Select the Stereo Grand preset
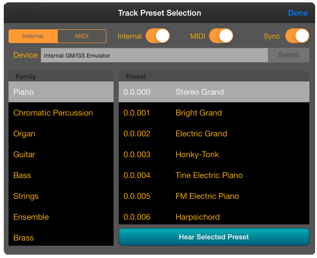This screenshot has width=317, height=258. [x=214, y=92]
